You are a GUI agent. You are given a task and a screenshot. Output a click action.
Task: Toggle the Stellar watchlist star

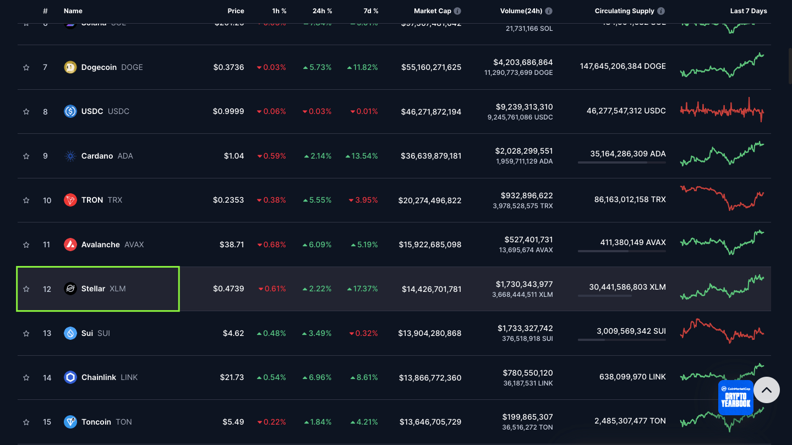(x=26, y=289)
